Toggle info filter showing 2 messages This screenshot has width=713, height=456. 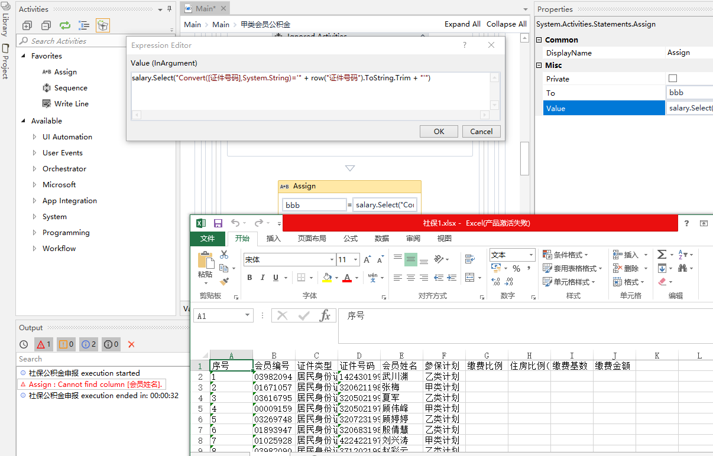[89, 344]
